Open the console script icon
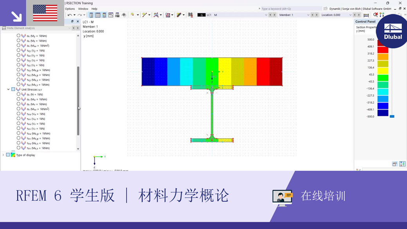The image size is (407, 229). [x=111, y=15]
